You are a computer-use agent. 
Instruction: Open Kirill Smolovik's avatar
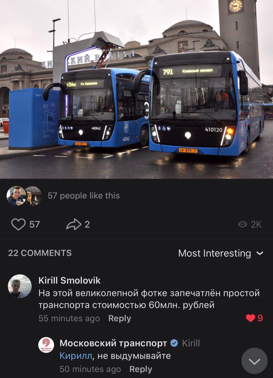[x=19, y=286]
